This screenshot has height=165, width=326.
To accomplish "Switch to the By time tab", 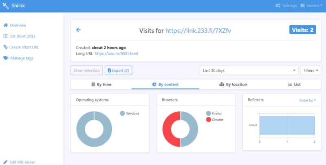I will tap(101, 84).
